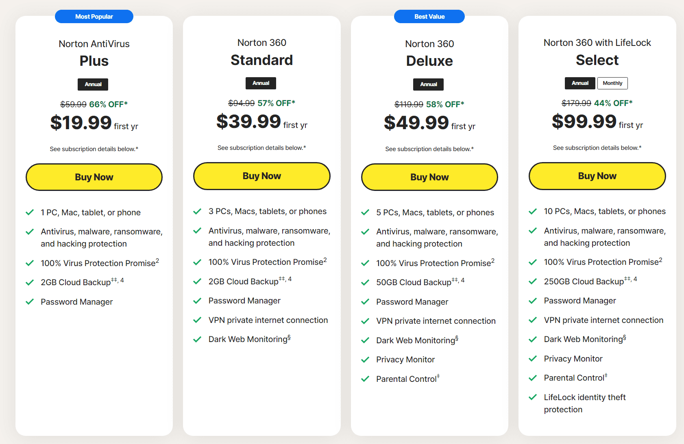
Task: Select Monthly billing for LifeLock Select
Action: [612, 83]
